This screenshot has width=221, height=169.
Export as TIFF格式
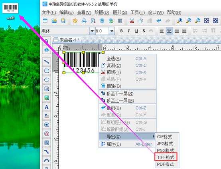[166, 157]
